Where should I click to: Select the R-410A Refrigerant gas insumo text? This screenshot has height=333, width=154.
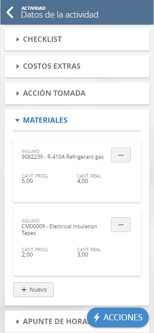coord(62,157)
